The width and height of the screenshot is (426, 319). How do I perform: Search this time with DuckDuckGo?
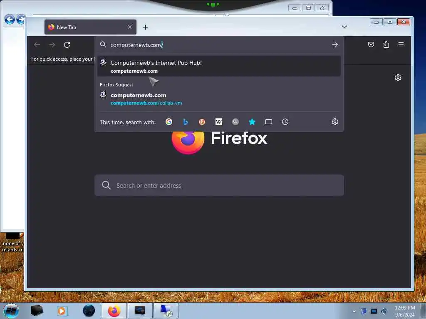click(202, 122)
